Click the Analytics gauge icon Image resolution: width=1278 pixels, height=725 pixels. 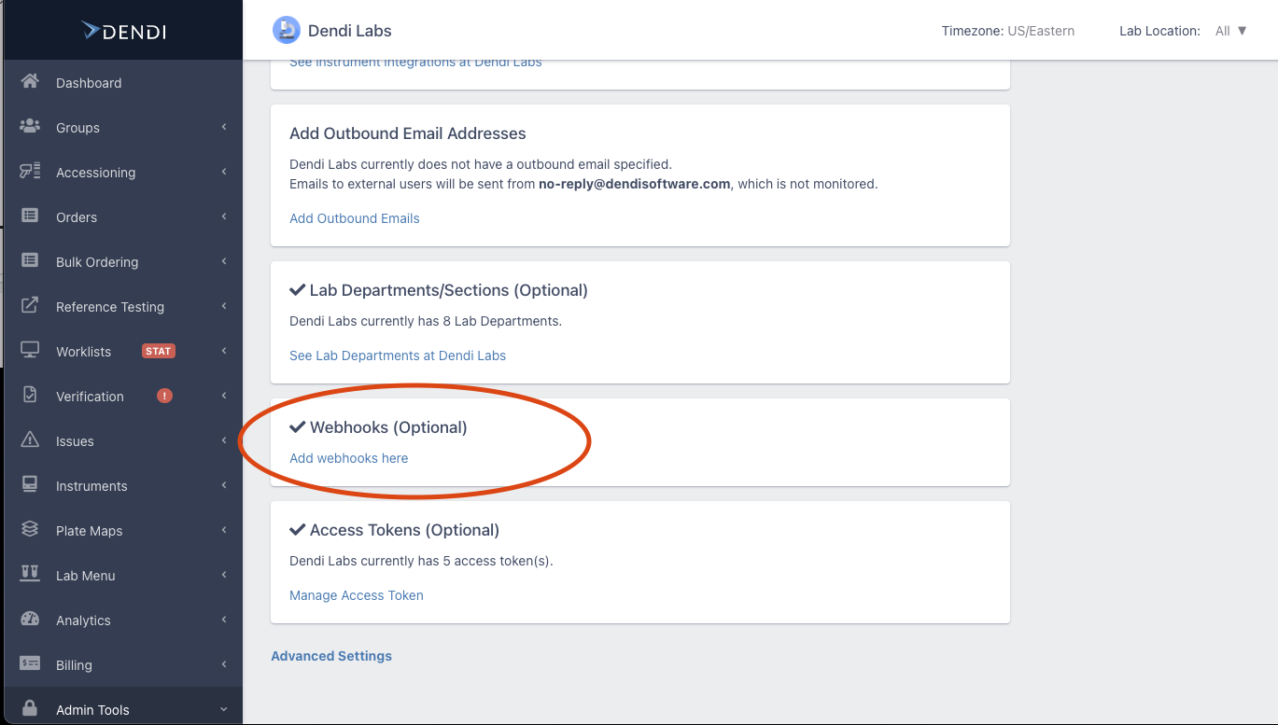tap(29, 620)
